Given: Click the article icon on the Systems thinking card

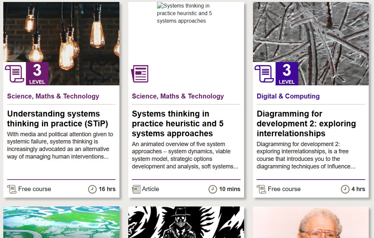Looking at the screenshot, I should pyautogui.click(x=140, y=74).
